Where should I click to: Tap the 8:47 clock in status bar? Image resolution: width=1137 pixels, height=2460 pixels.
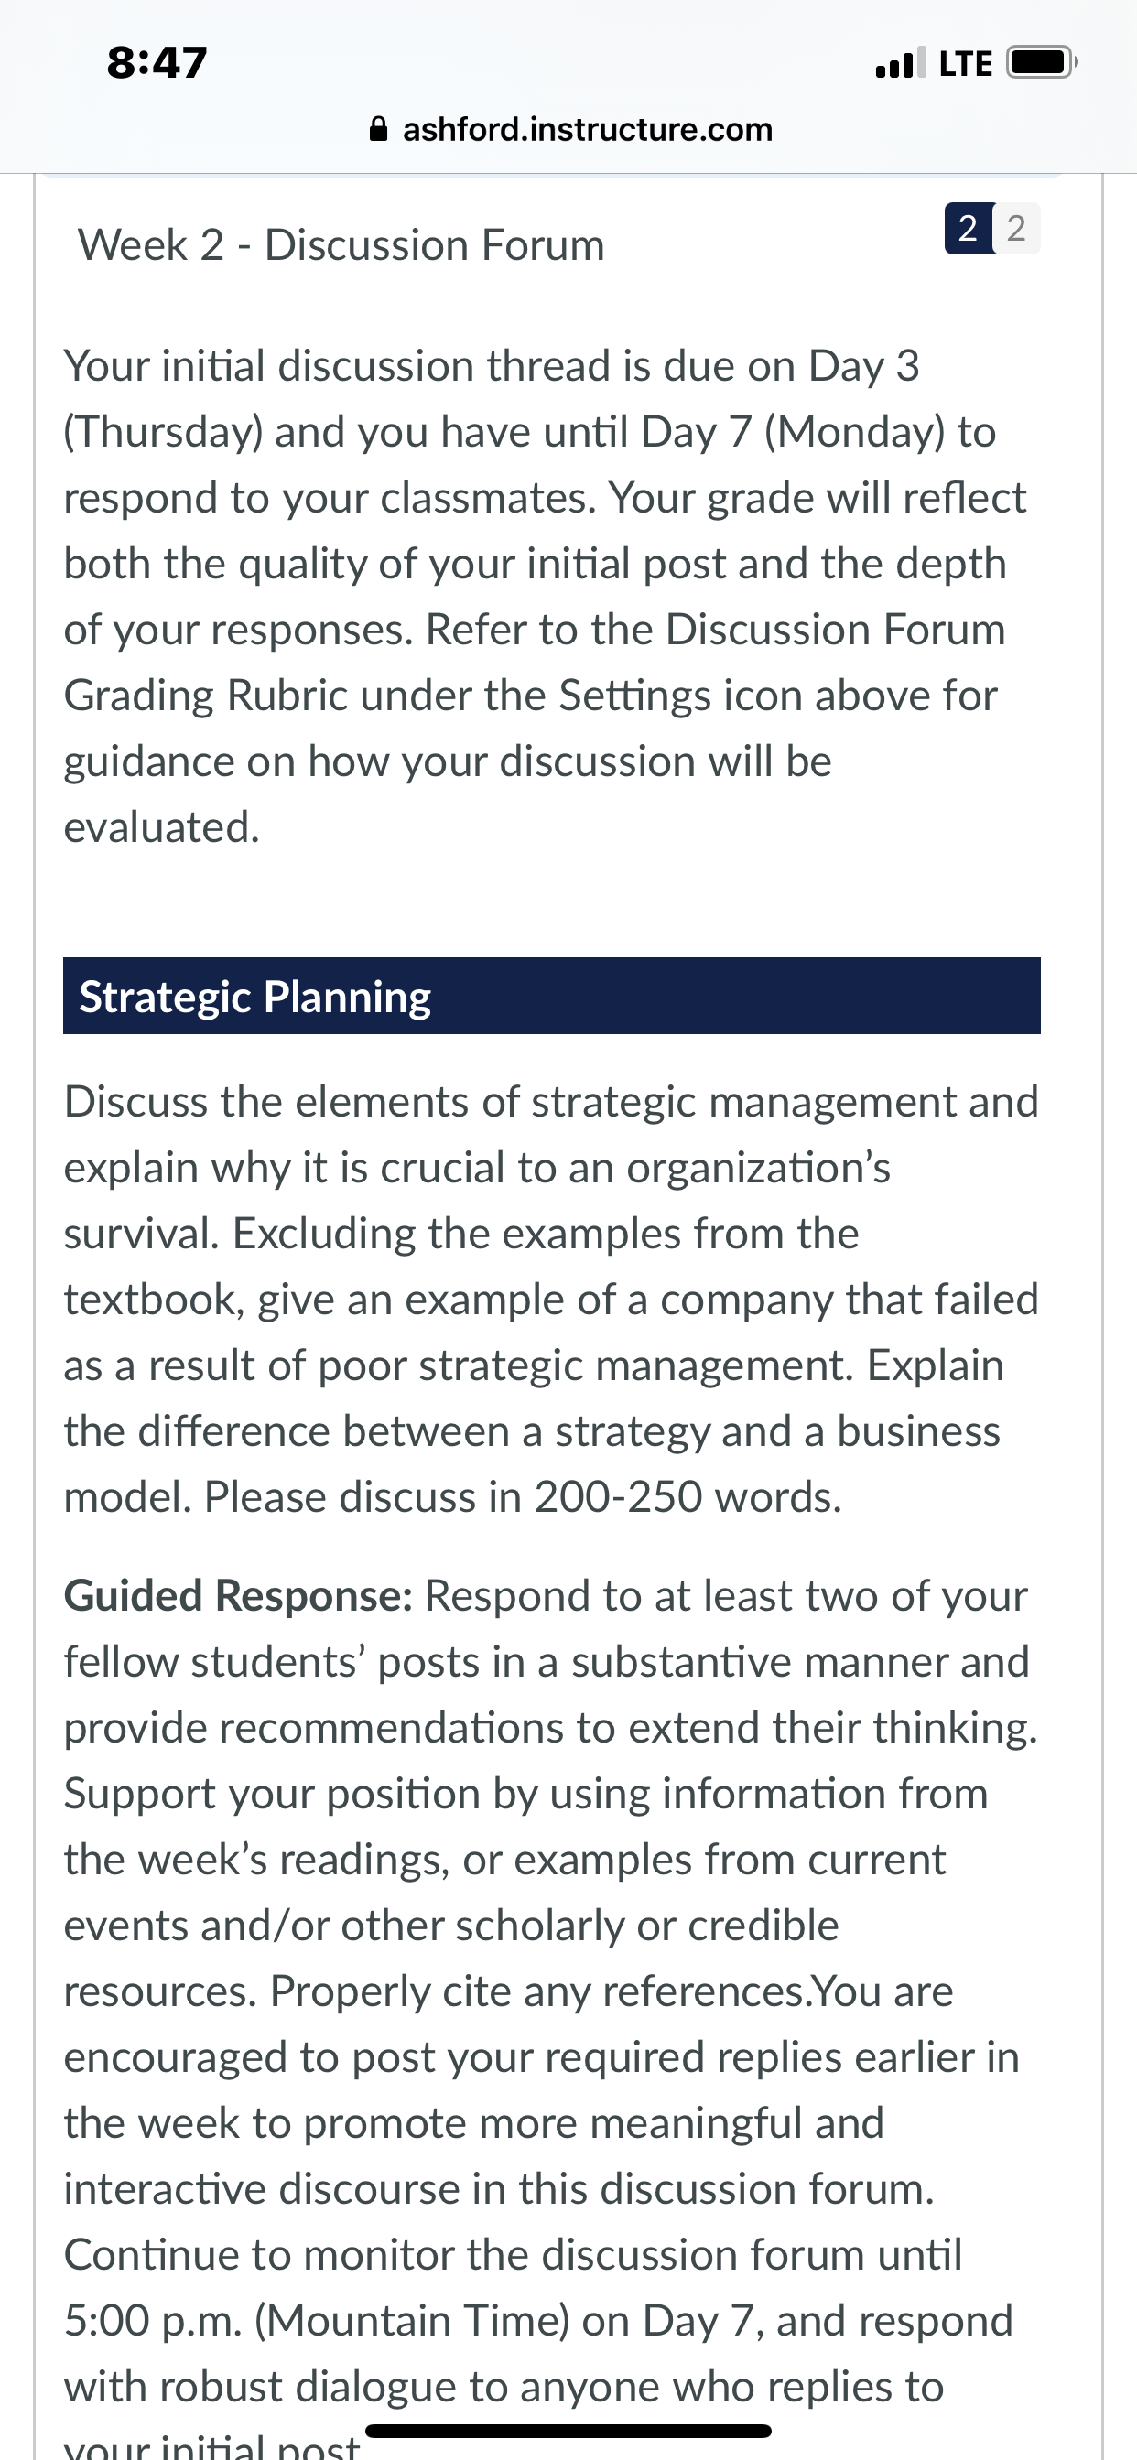[x=157, y=63]
